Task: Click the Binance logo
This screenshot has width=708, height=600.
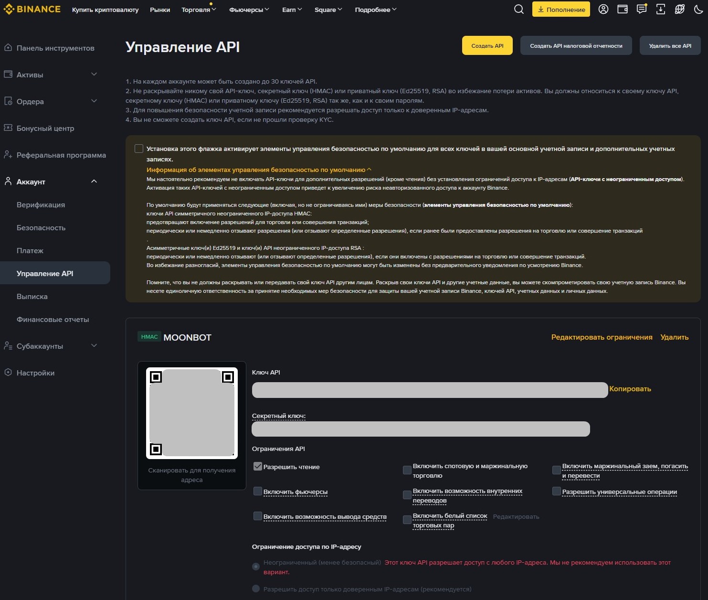Action: (32, 10)
